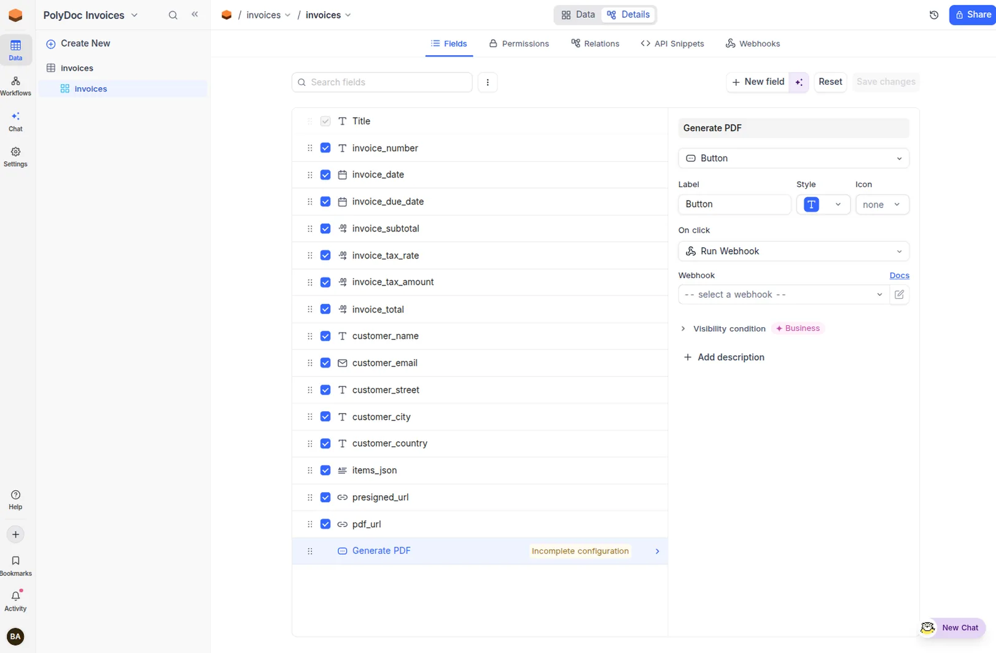Open New Chat bubble
Screen dimensions: 996x653
[953, 628]
